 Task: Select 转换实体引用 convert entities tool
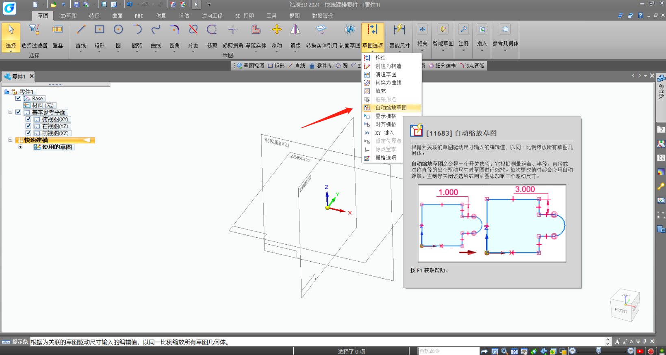coord(321,37)
